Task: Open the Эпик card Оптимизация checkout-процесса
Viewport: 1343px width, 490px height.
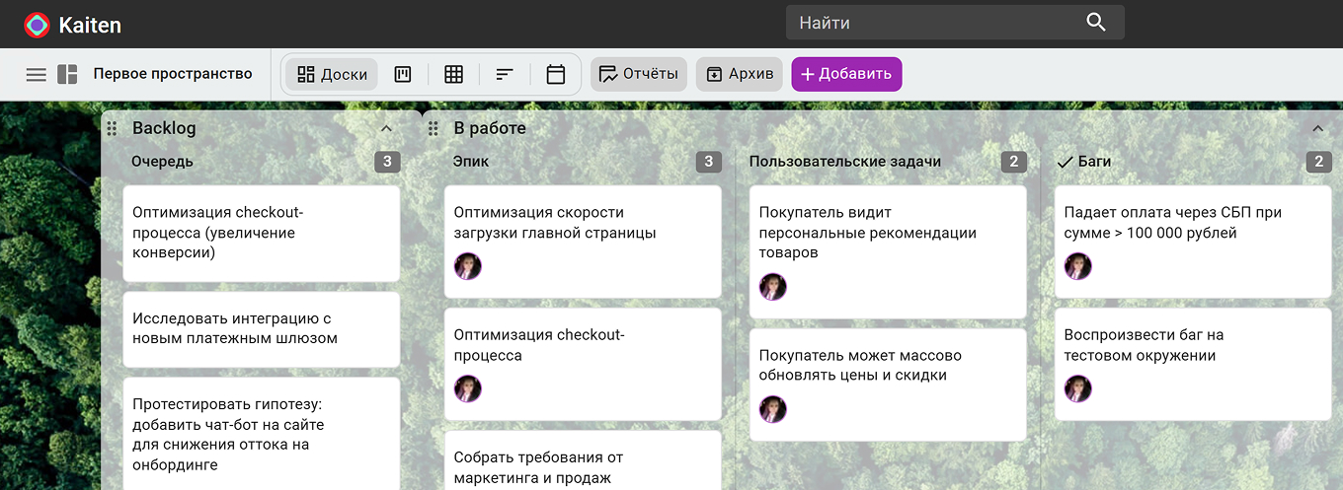Action: tap(583, 364)
